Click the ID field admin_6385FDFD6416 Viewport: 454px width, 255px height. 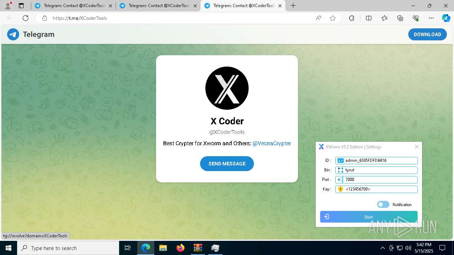point(376,160)
